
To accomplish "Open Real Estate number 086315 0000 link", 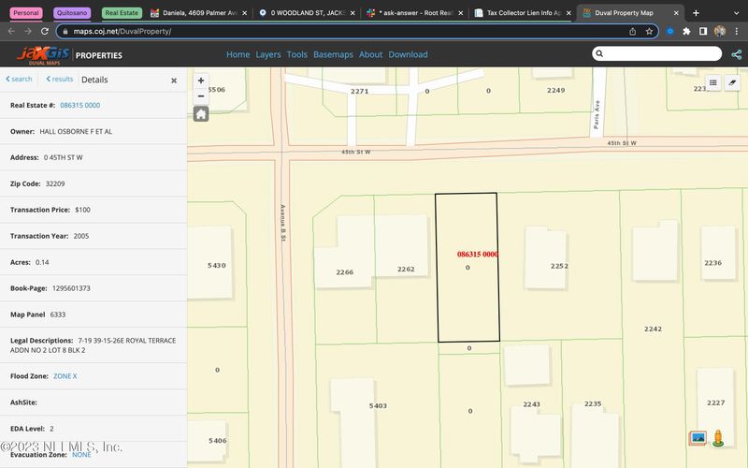I will 80,105.
